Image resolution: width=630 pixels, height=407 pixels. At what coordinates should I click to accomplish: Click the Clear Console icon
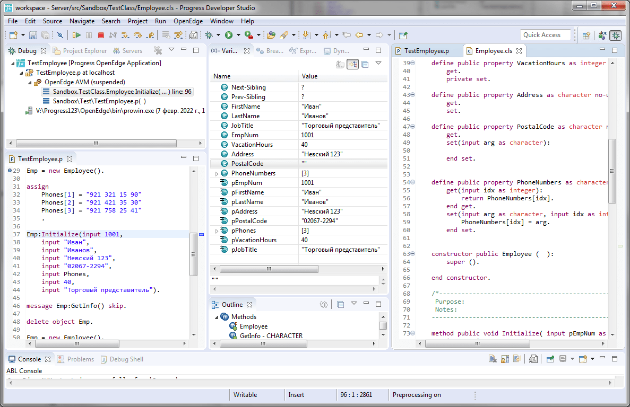[493, 359]
